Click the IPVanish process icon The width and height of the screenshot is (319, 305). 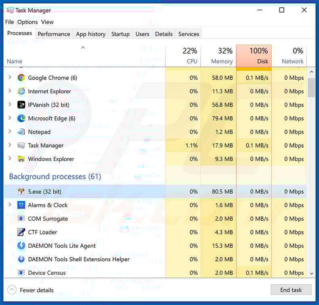tap(21, 105)
